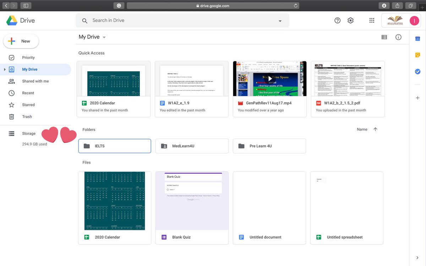Click the Quick Access heading
The height and width of the screenshot is (266, 426).
pyautogui.click(x=92, y=53)
